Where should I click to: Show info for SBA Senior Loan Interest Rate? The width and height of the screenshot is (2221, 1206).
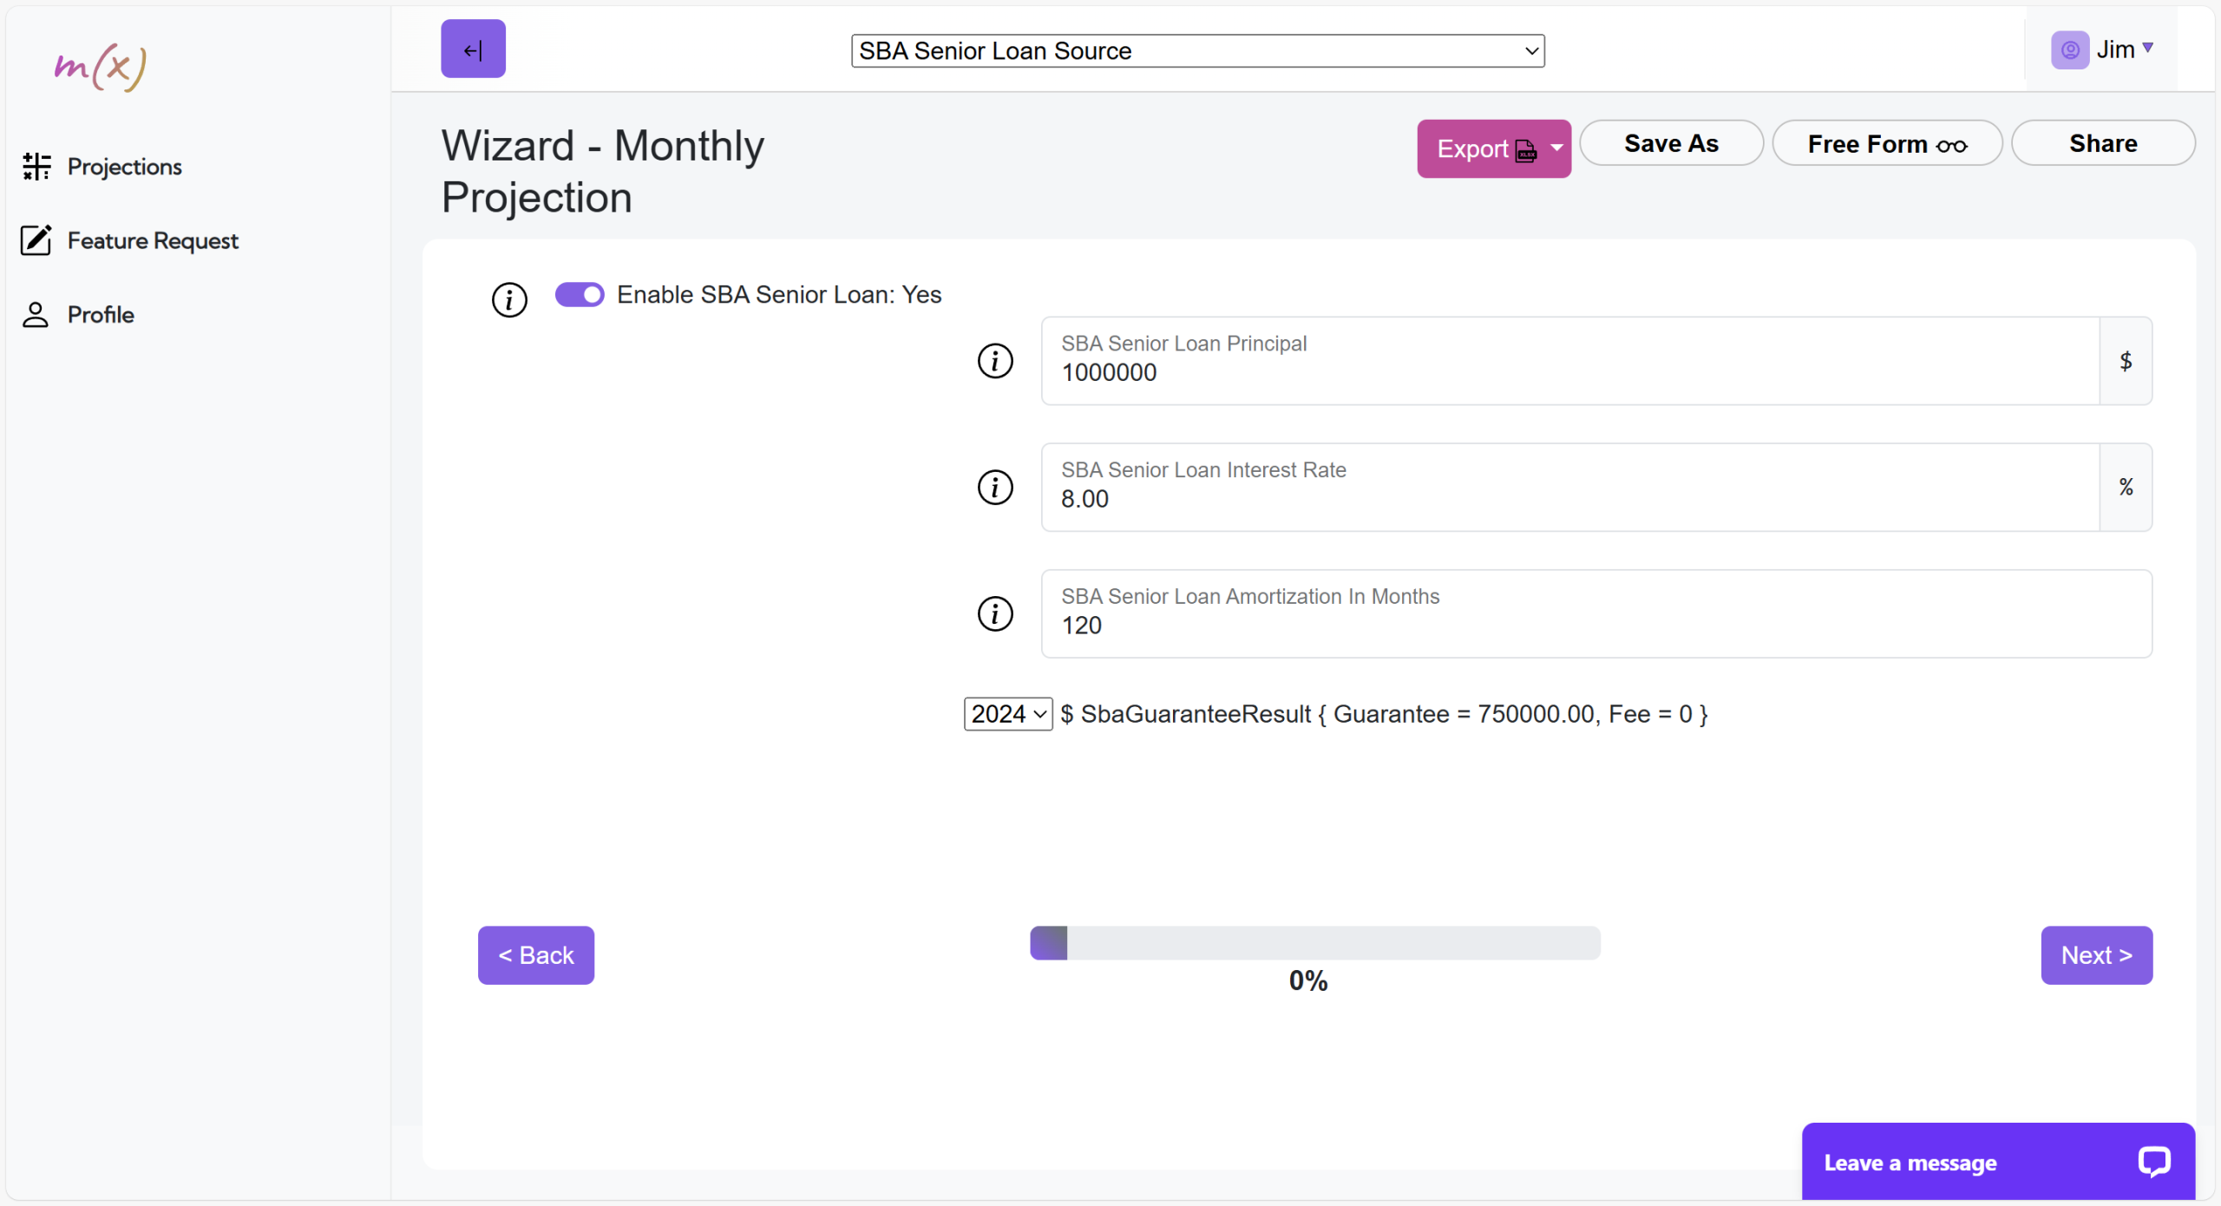(x=995, y=488)
